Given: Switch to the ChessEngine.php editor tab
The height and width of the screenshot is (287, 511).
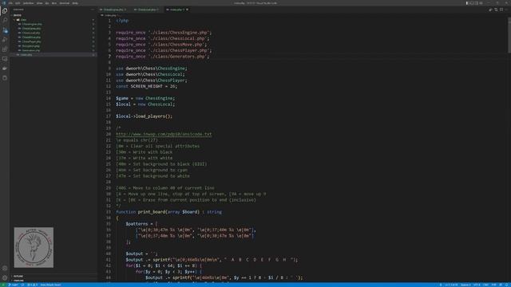Looking at the screenshot, I should point(113,10).
